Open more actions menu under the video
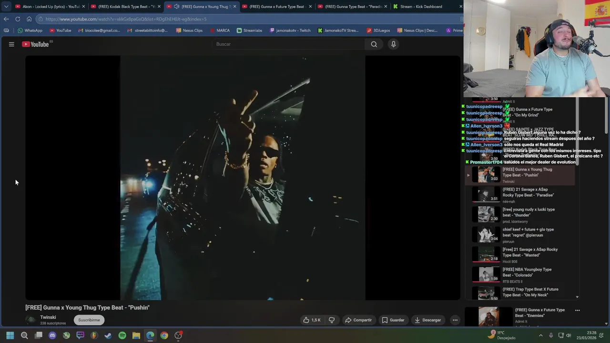 point(455,320)
